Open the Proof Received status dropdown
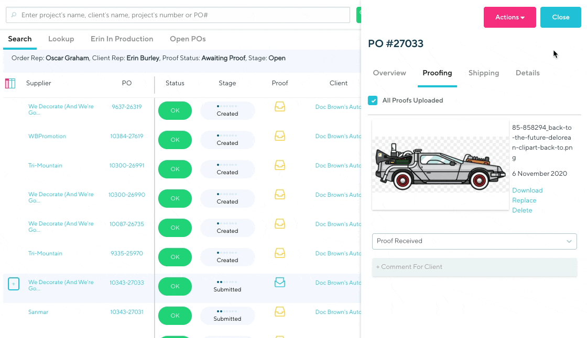The height and width of the screenshot is (338, 587). 474,241
